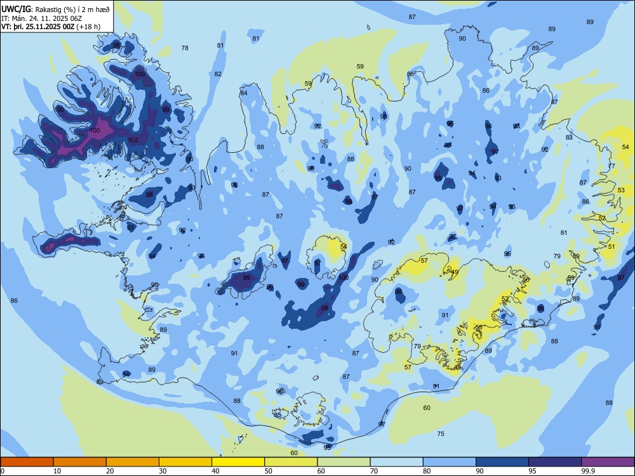
Task: Click the purple legend swatch above 99.9
Action: (608, 462)
